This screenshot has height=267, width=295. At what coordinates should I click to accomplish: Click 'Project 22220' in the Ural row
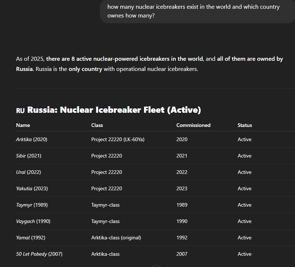point(107,172)
